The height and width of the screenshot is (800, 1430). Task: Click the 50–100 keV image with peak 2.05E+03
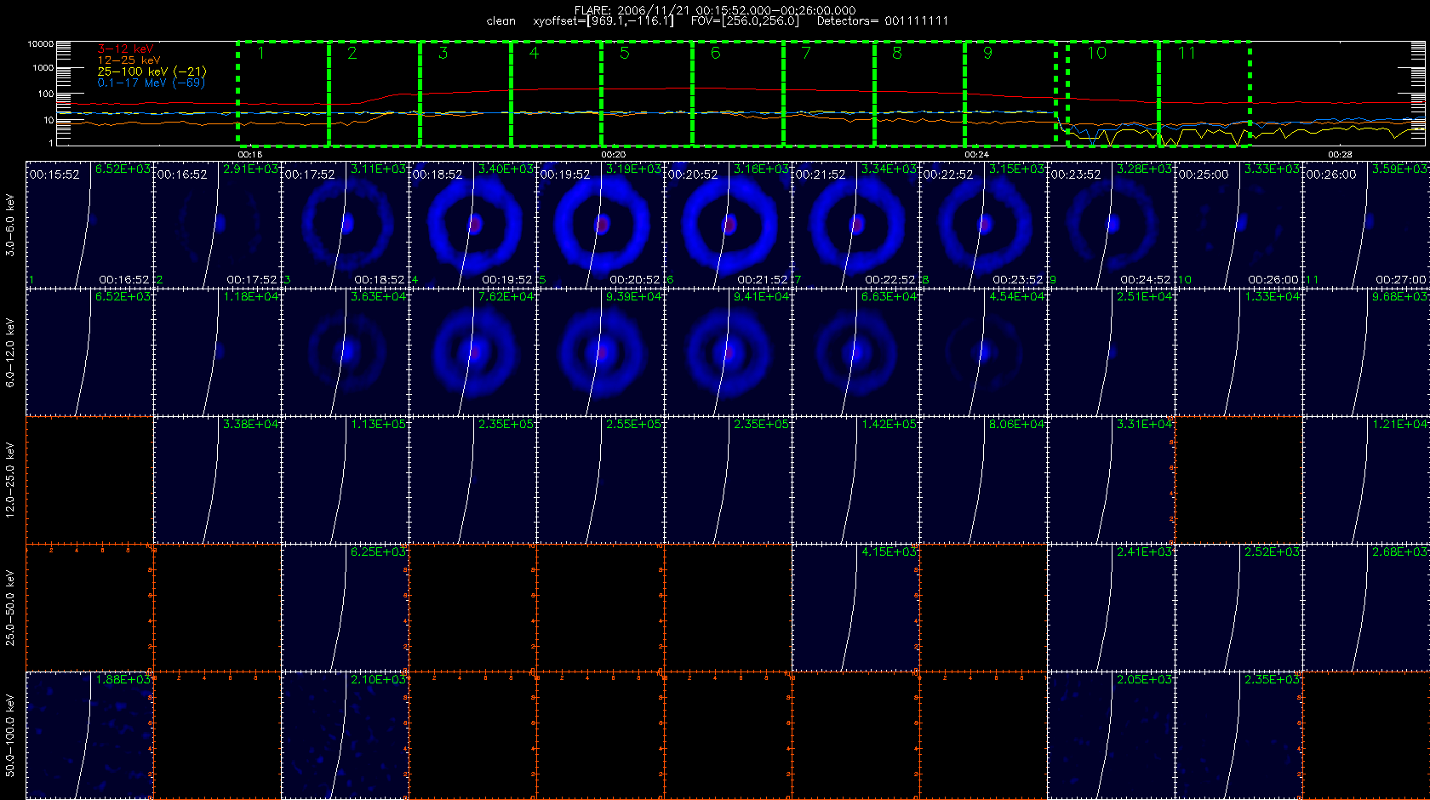coord(1111,735)
